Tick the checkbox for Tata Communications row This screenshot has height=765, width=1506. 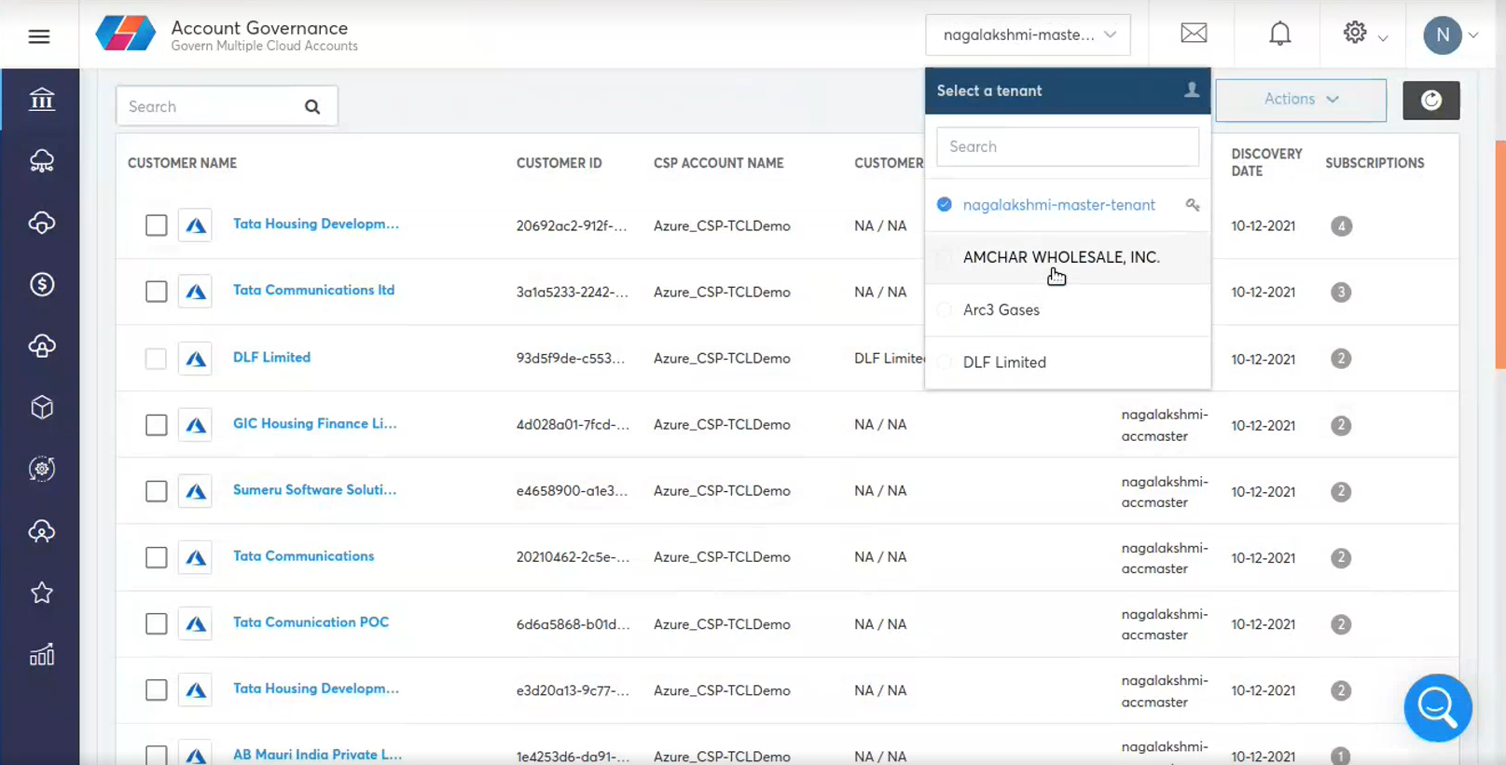tap(156, 557)
